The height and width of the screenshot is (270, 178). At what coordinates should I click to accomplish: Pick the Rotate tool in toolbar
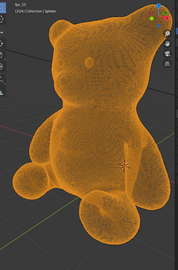click(x=2, y=43)
